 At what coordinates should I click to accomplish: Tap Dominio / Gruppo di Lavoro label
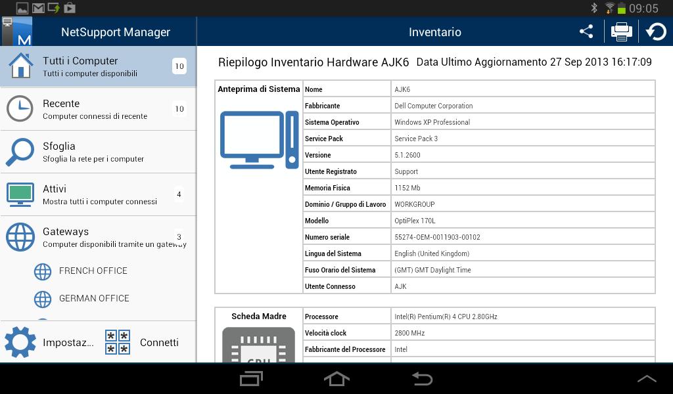pos(346,204)
